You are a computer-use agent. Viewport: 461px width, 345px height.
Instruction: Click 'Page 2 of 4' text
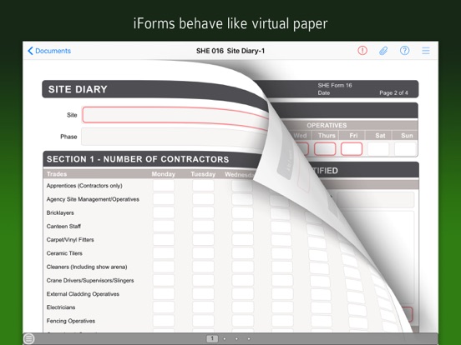click(x=393, y=93)
